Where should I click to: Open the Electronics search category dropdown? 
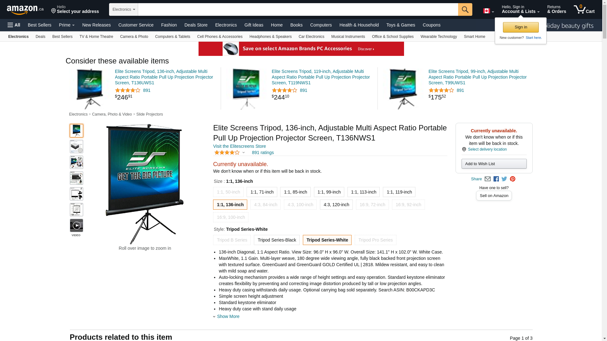pyautogui.click(x=124, y=9)
